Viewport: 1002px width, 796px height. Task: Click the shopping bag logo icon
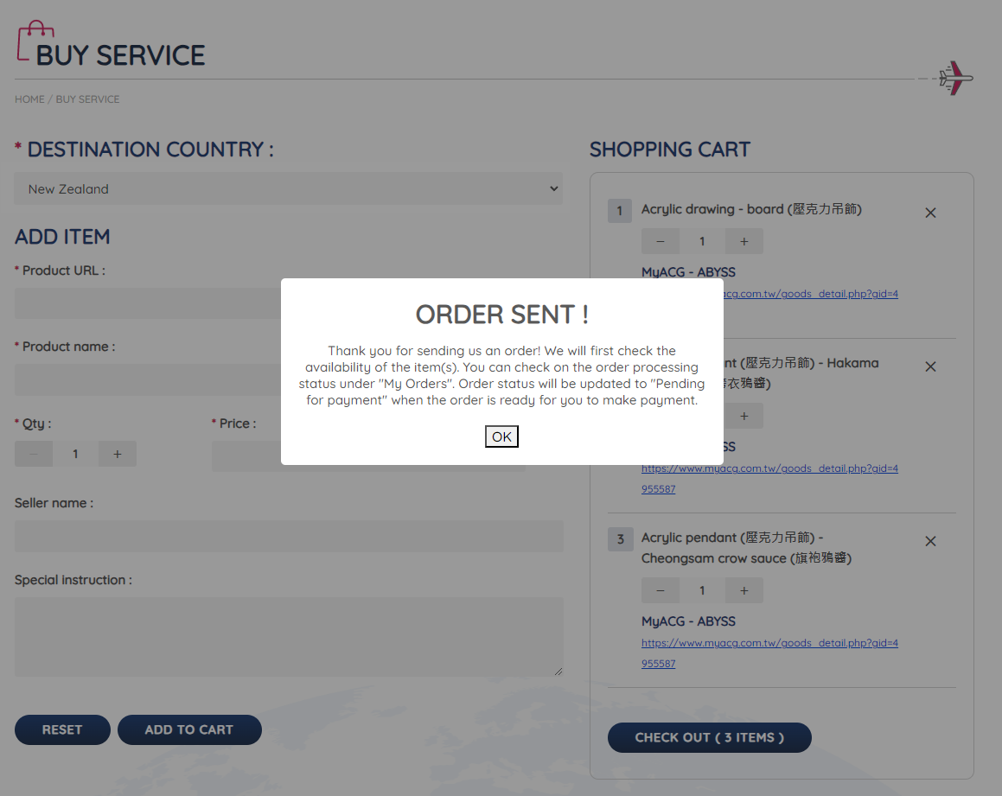[x=35, y=41]
